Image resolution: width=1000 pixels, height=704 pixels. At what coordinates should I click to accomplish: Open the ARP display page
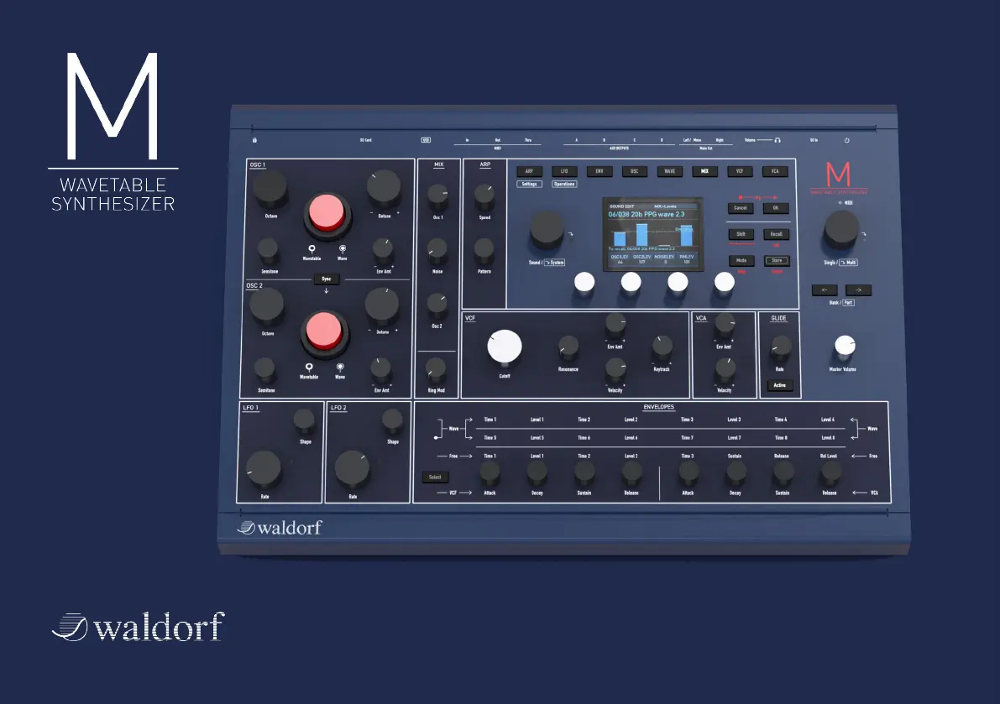click(x=529, y=171)
